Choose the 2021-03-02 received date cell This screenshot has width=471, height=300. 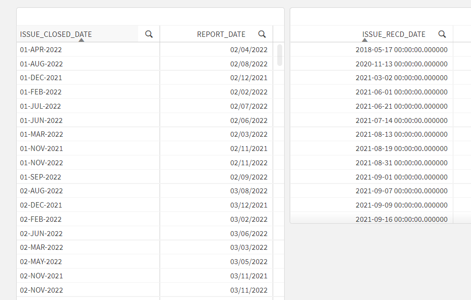[x=401, y=78]
